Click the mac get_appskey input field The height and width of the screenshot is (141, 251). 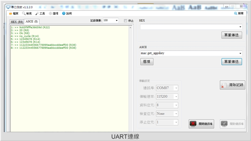click(188, 53)
